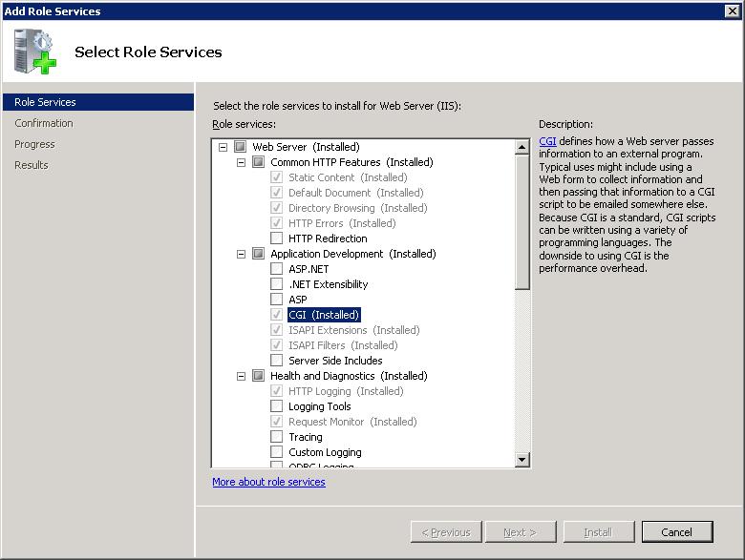Select HTTP Redirection row text

(x=328, y=239)
